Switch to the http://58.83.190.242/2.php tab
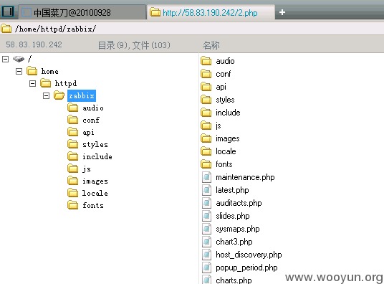This screenshot has height=284, width=384. click(211, 12)
